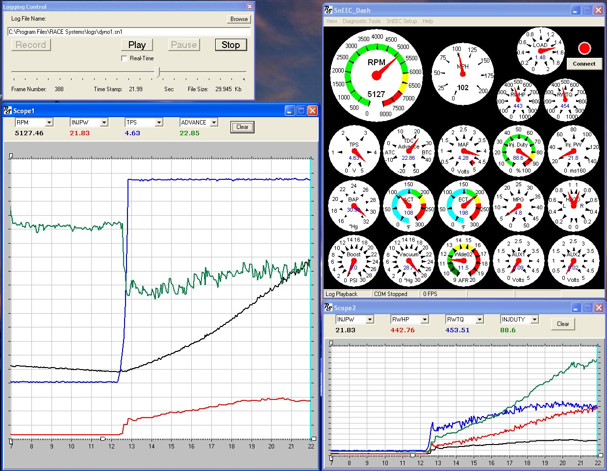Click the red connection indicator light
The width and height of the screenshot is (607, 471).
pyautogui.click(x=584, y=48)
